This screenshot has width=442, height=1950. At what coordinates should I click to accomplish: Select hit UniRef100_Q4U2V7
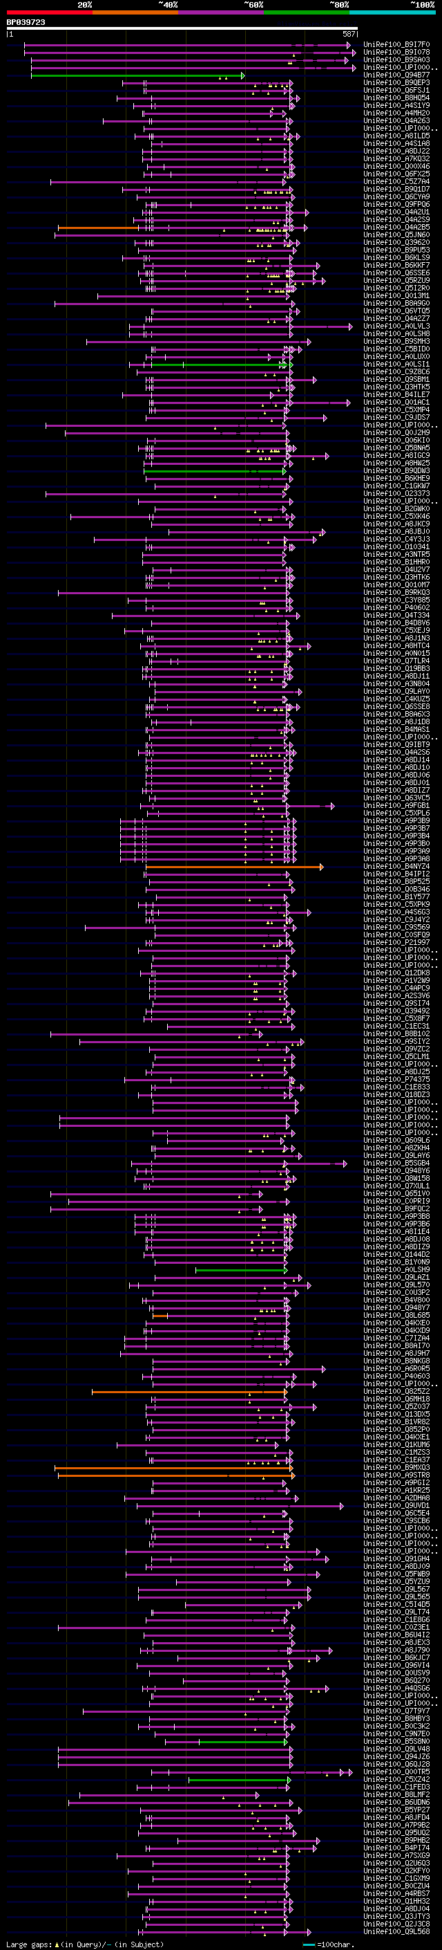point(396,569)
